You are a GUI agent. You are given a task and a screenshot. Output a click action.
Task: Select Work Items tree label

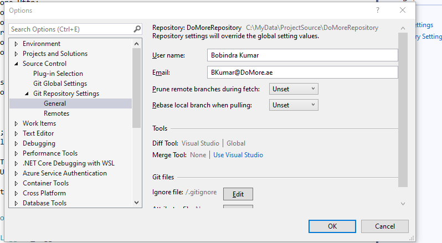pyautogui.click(x=39, y=123)
